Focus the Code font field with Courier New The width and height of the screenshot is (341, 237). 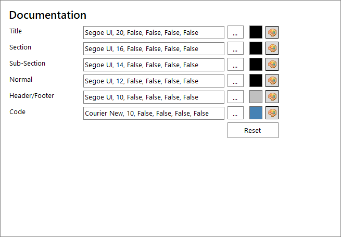coord(154,113)
